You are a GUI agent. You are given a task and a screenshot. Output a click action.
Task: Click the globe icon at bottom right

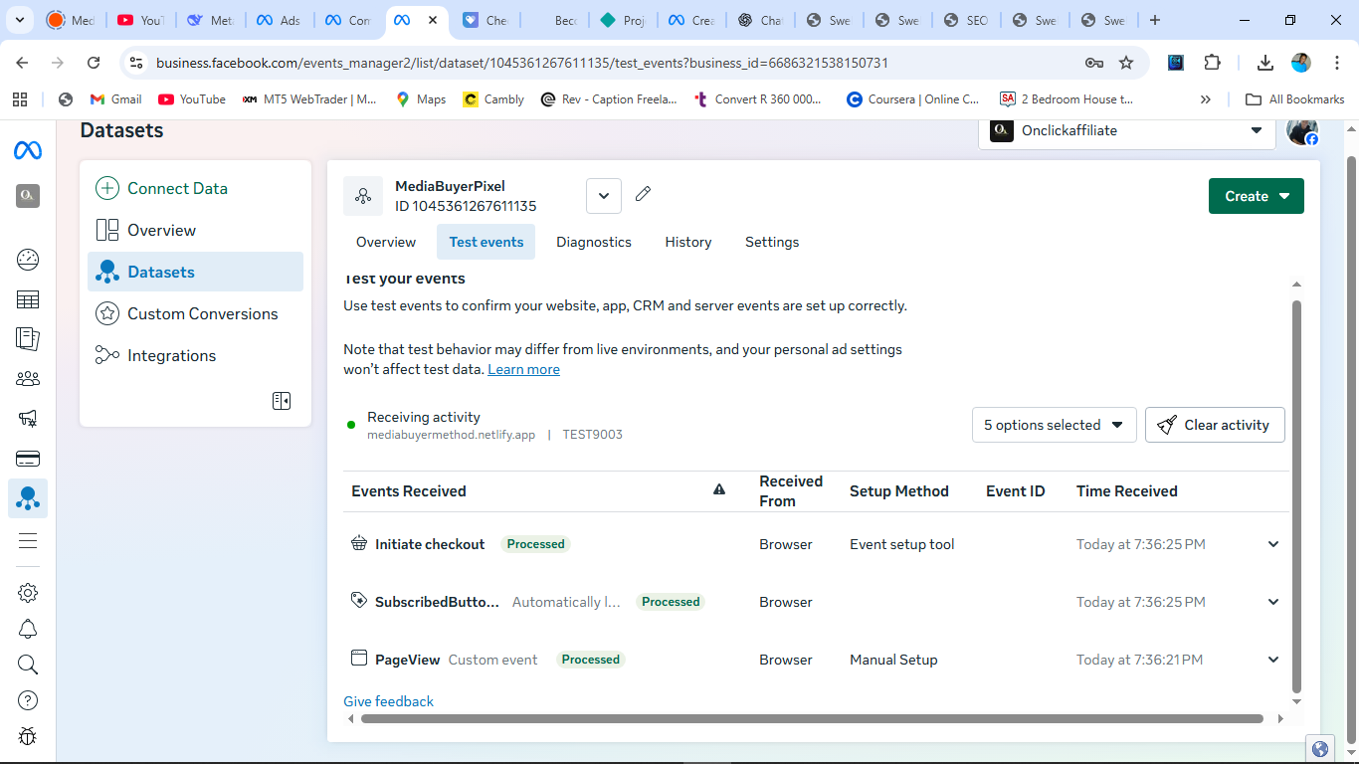[1320, 749]
